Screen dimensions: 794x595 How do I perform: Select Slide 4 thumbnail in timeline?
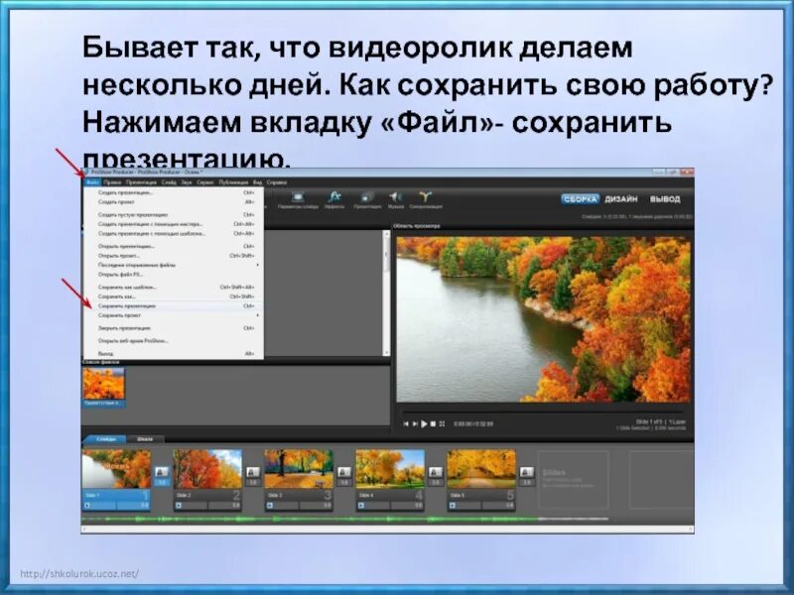390,469
